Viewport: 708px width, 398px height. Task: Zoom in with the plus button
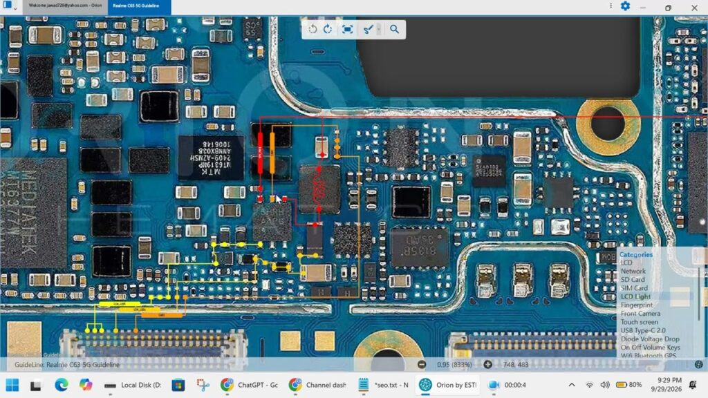click(487, 365)
